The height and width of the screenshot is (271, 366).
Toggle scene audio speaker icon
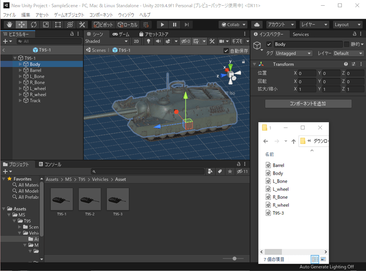click(158, 41)
